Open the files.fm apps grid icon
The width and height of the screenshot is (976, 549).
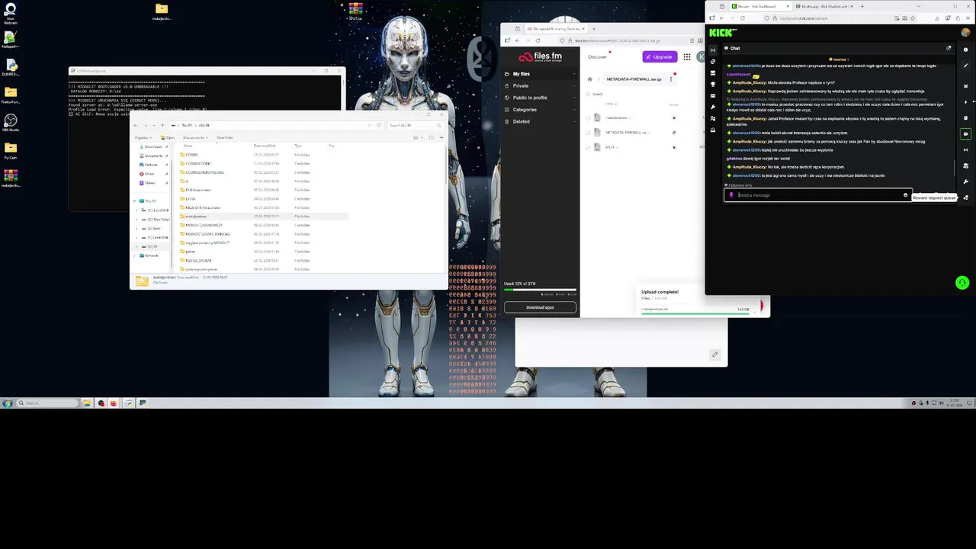point(687,56)
